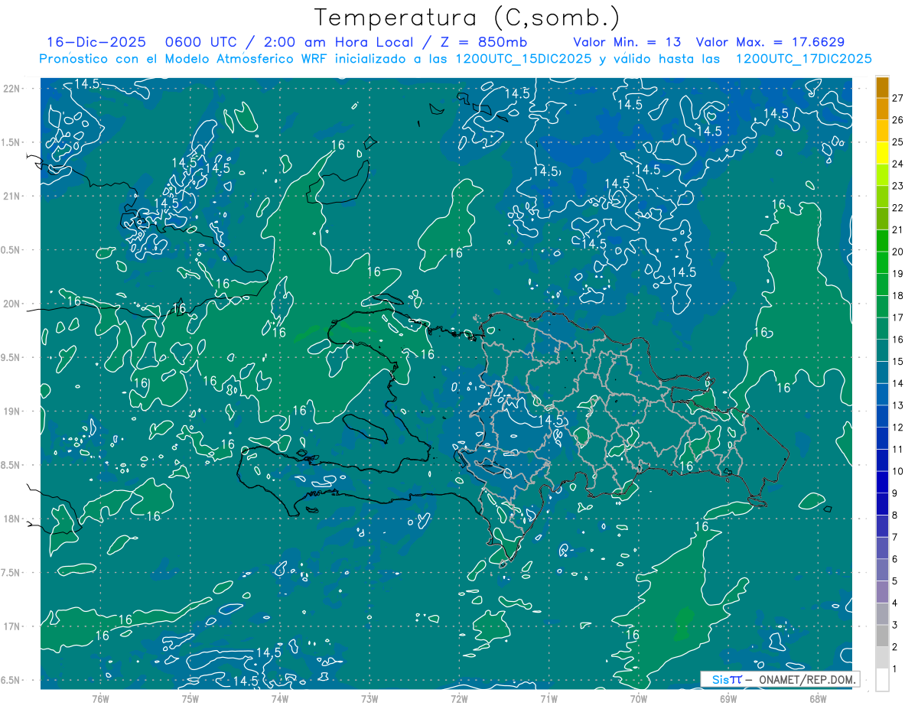Click the '8' color scale label
The image size is (918, 709).
(x=895, y=515)
